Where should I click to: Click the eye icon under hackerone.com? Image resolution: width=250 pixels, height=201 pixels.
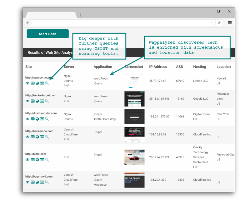click(x=27, y=137)
